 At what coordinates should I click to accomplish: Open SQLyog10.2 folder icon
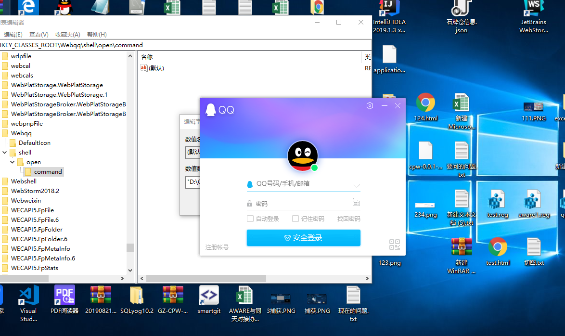pyautogui.click(x=137, y=295)
